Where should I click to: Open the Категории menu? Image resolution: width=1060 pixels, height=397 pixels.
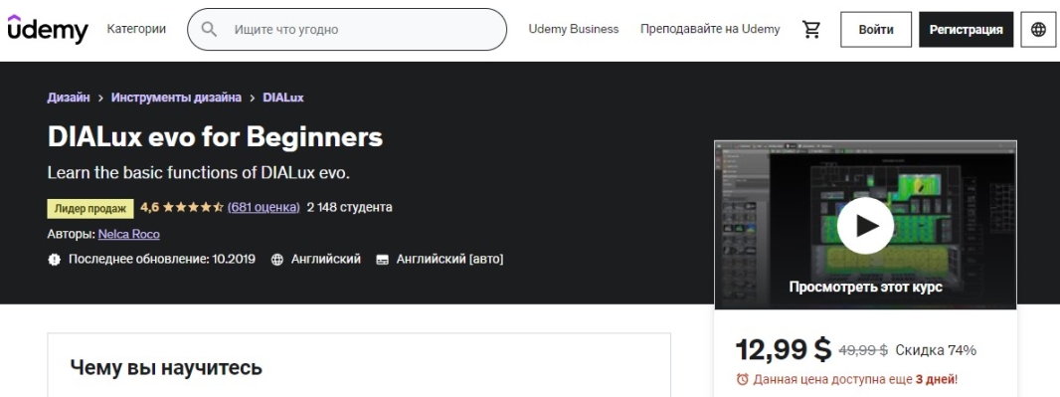[136, 29]
